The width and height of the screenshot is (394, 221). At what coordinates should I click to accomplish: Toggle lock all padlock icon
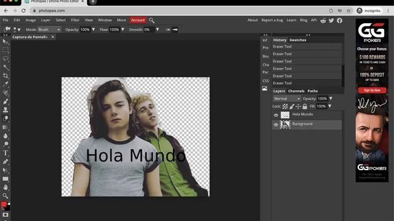(305, 106)
